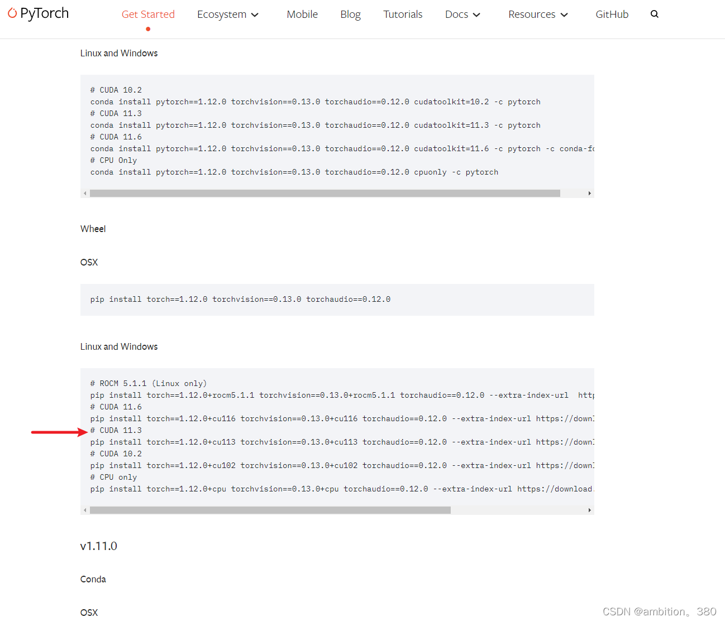Open the Tutorials page
The height and width of the screenshot is (622, 725).
[403, 15]
